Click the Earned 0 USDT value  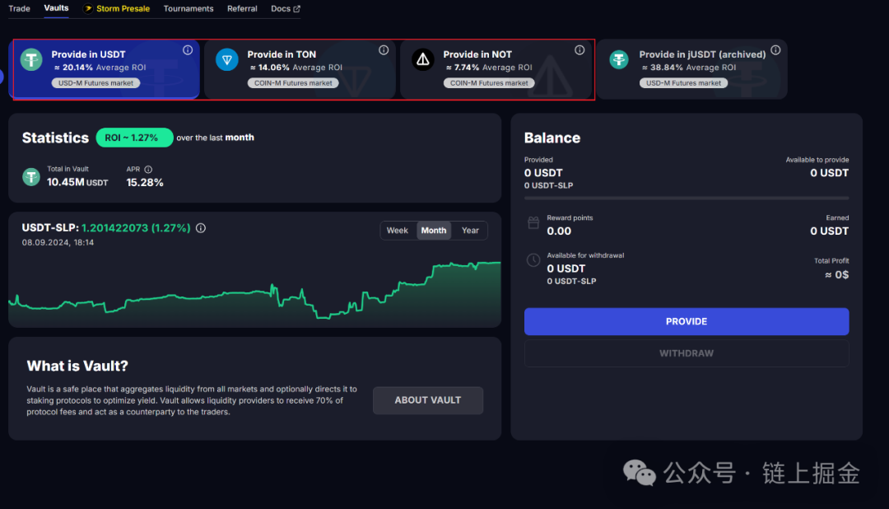(x=830, y=231)
